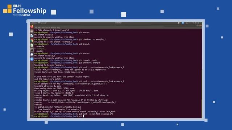This screenshot has width=232, height=130.
Task: Click the cursor after the final 'git' prompt
Action: click(83, 116)
